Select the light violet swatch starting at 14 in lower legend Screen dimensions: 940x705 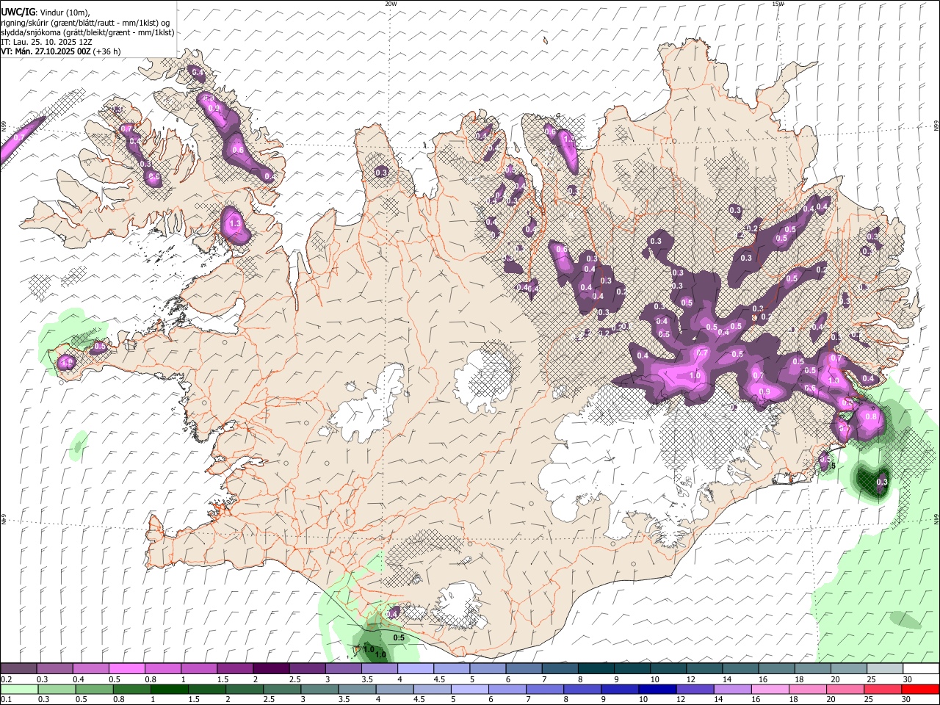pyautogui.click(x=732, y=690)
